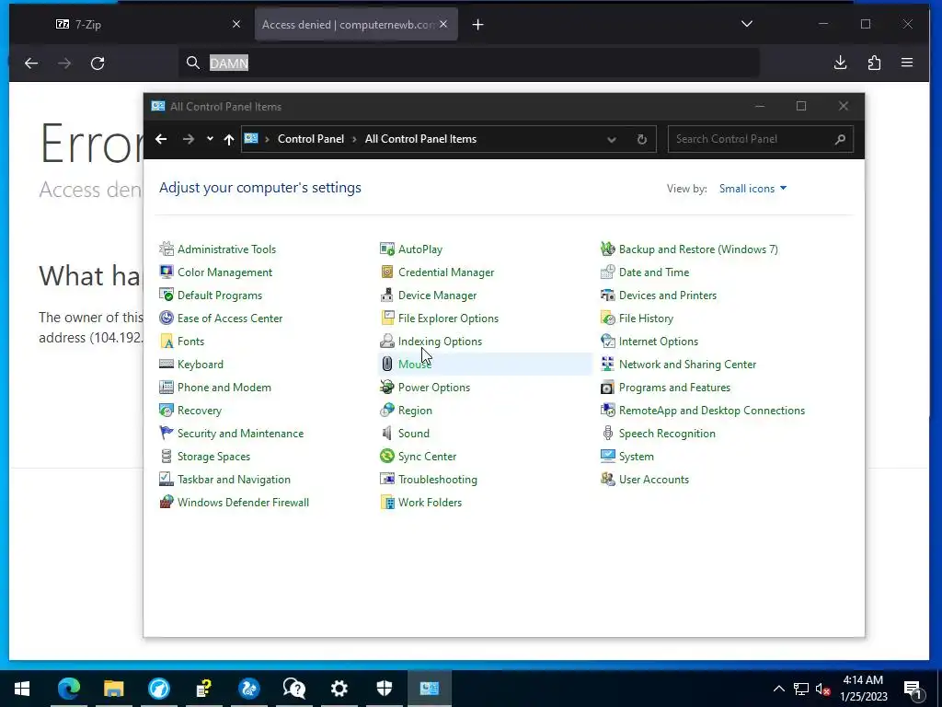
Task: Click the Power Options icon
Action: click(x=387, y=388)
